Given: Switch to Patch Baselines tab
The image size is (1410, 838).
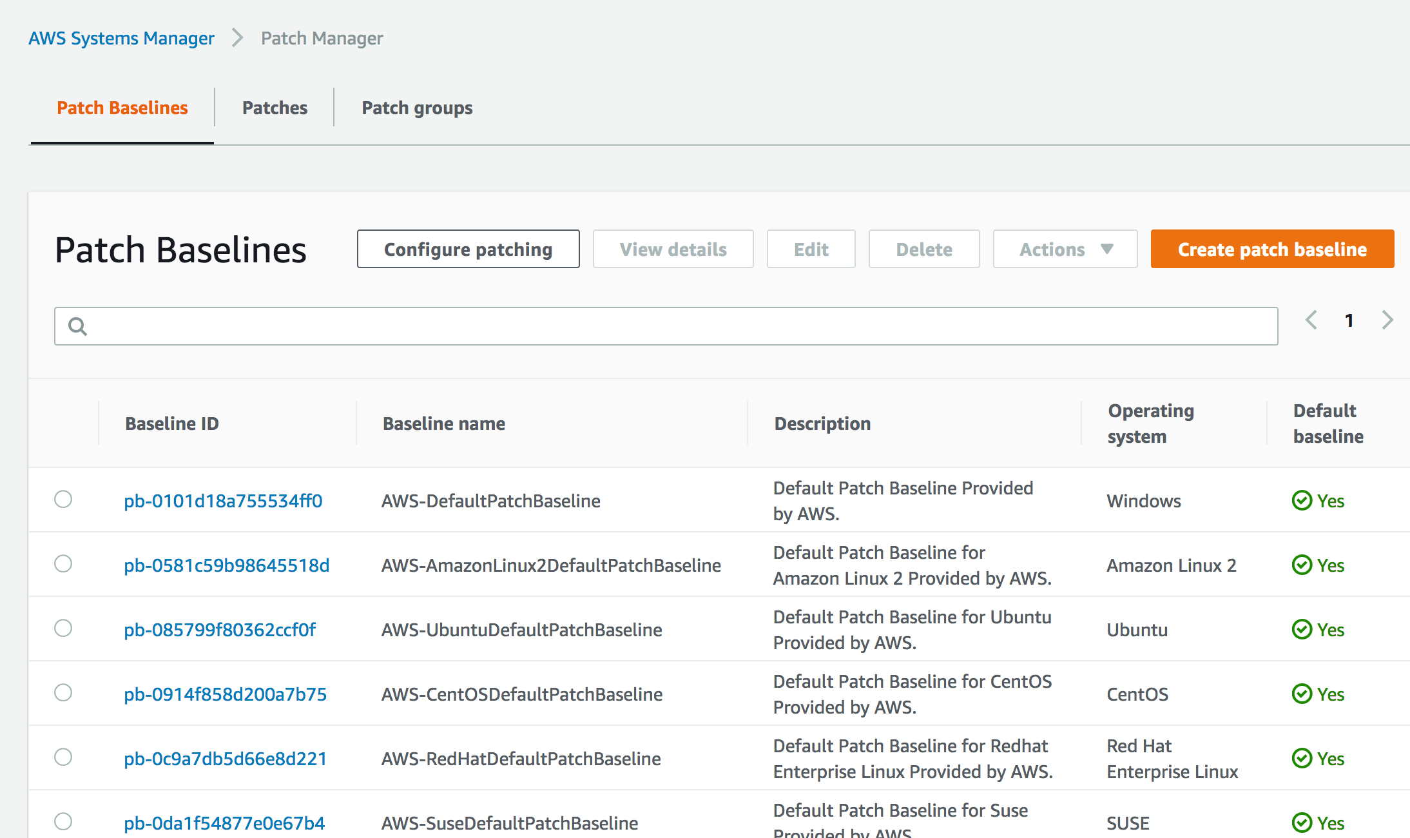Looking at the screenshot, I should (122, 108).
